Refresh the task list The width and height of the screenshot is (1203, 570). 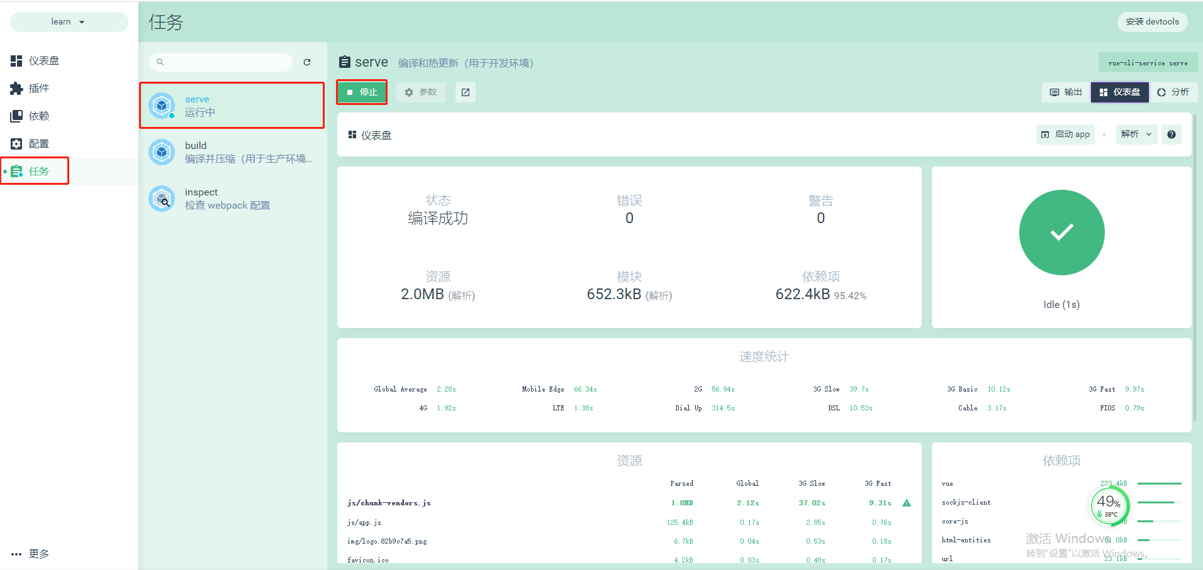point(307,62)
